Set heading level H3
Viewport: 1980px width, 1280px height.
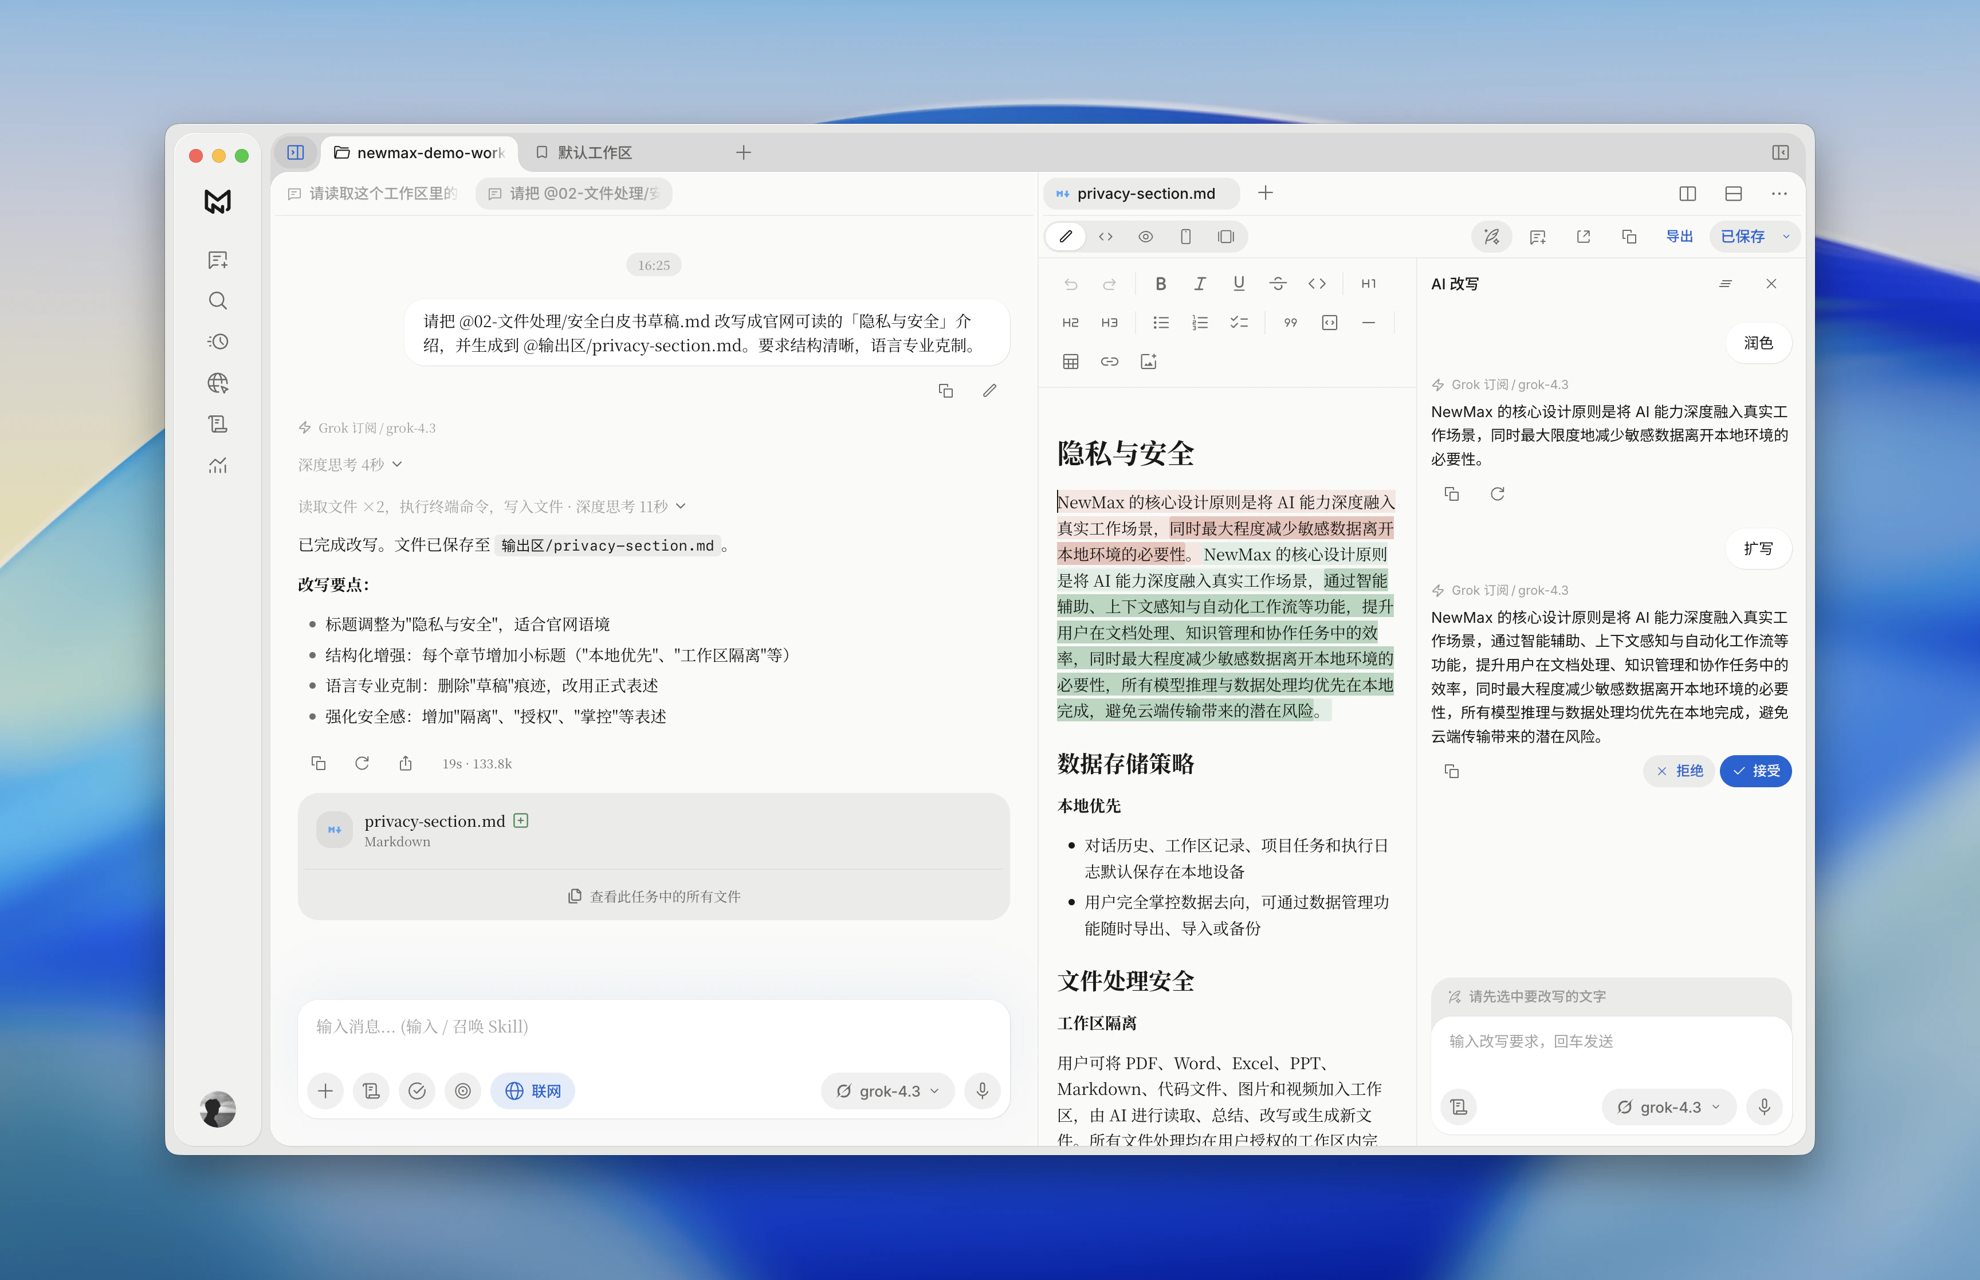coord(1109,323)
